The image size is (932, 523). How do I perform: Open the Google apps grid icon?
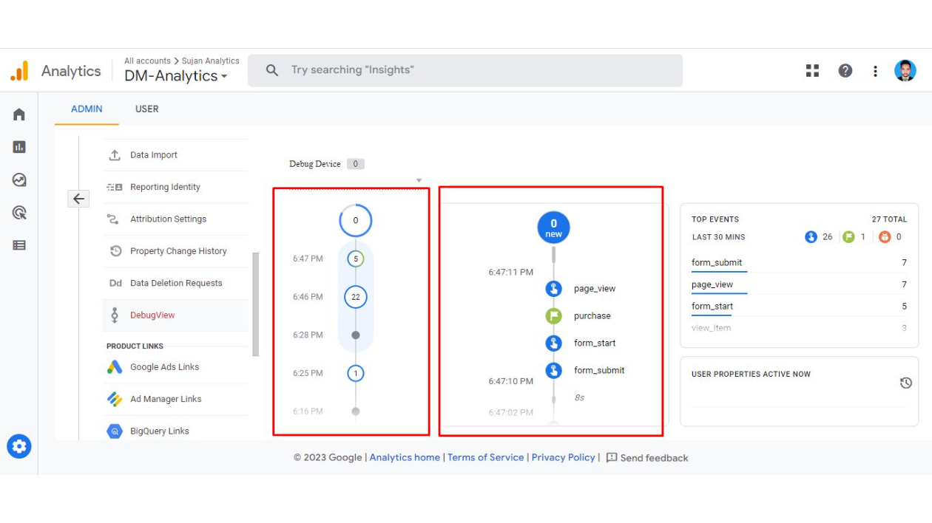point(812,71)
